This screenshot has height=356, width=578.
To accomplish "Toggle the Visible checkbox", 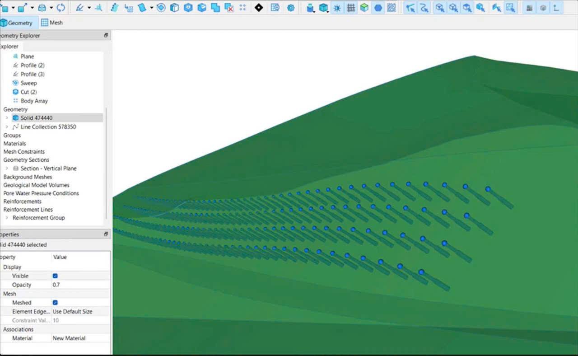I will point(55,276).
